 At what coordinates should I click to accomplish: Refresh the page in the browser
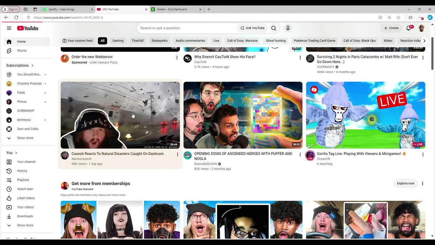click(16, 17)
